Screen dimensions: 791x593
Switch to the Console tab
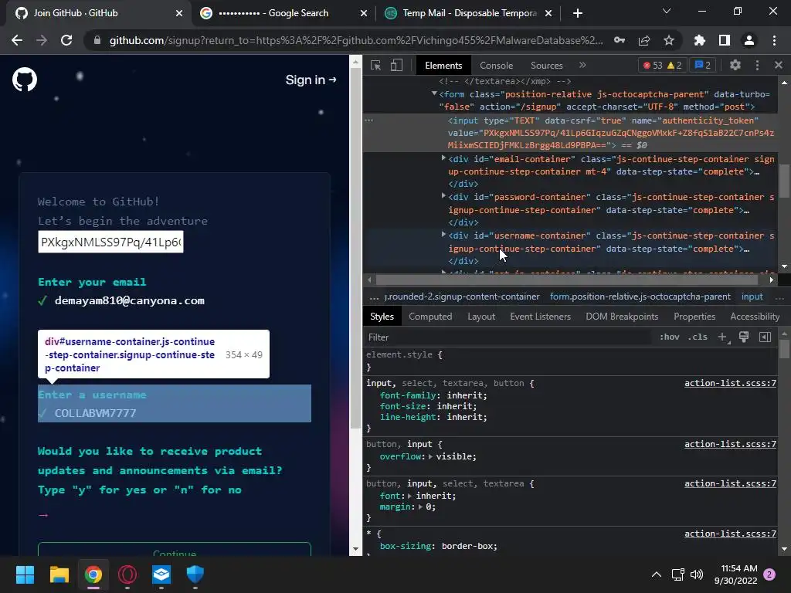point(497,66)
